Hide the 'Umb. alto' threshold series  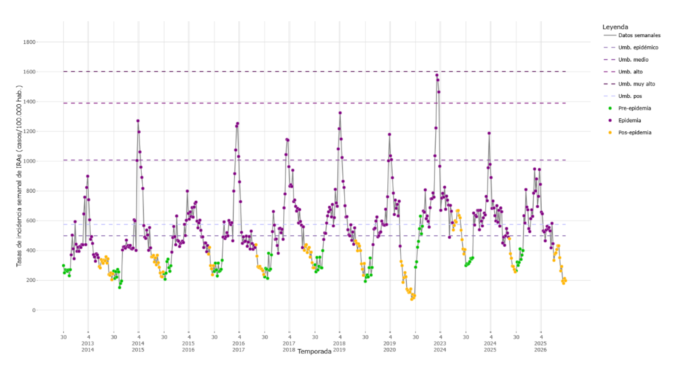point(623,72)
